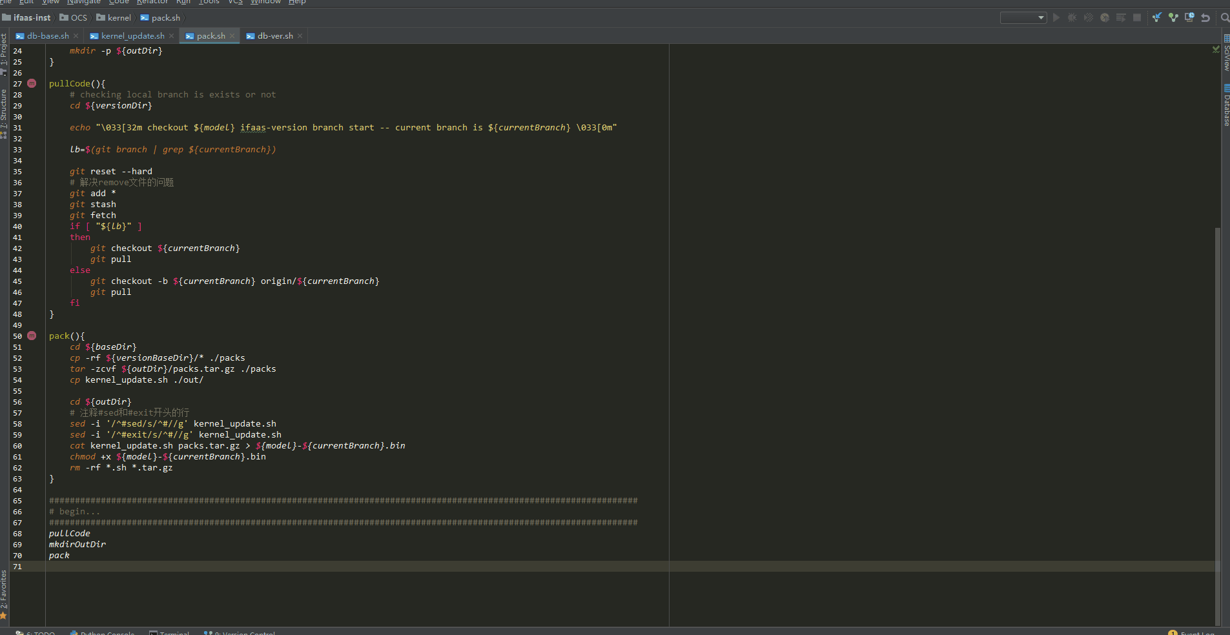This screenshot has height=635, width=1230.
Task: Switch to the kernel_update.sh tab
Action: (132, 36)
